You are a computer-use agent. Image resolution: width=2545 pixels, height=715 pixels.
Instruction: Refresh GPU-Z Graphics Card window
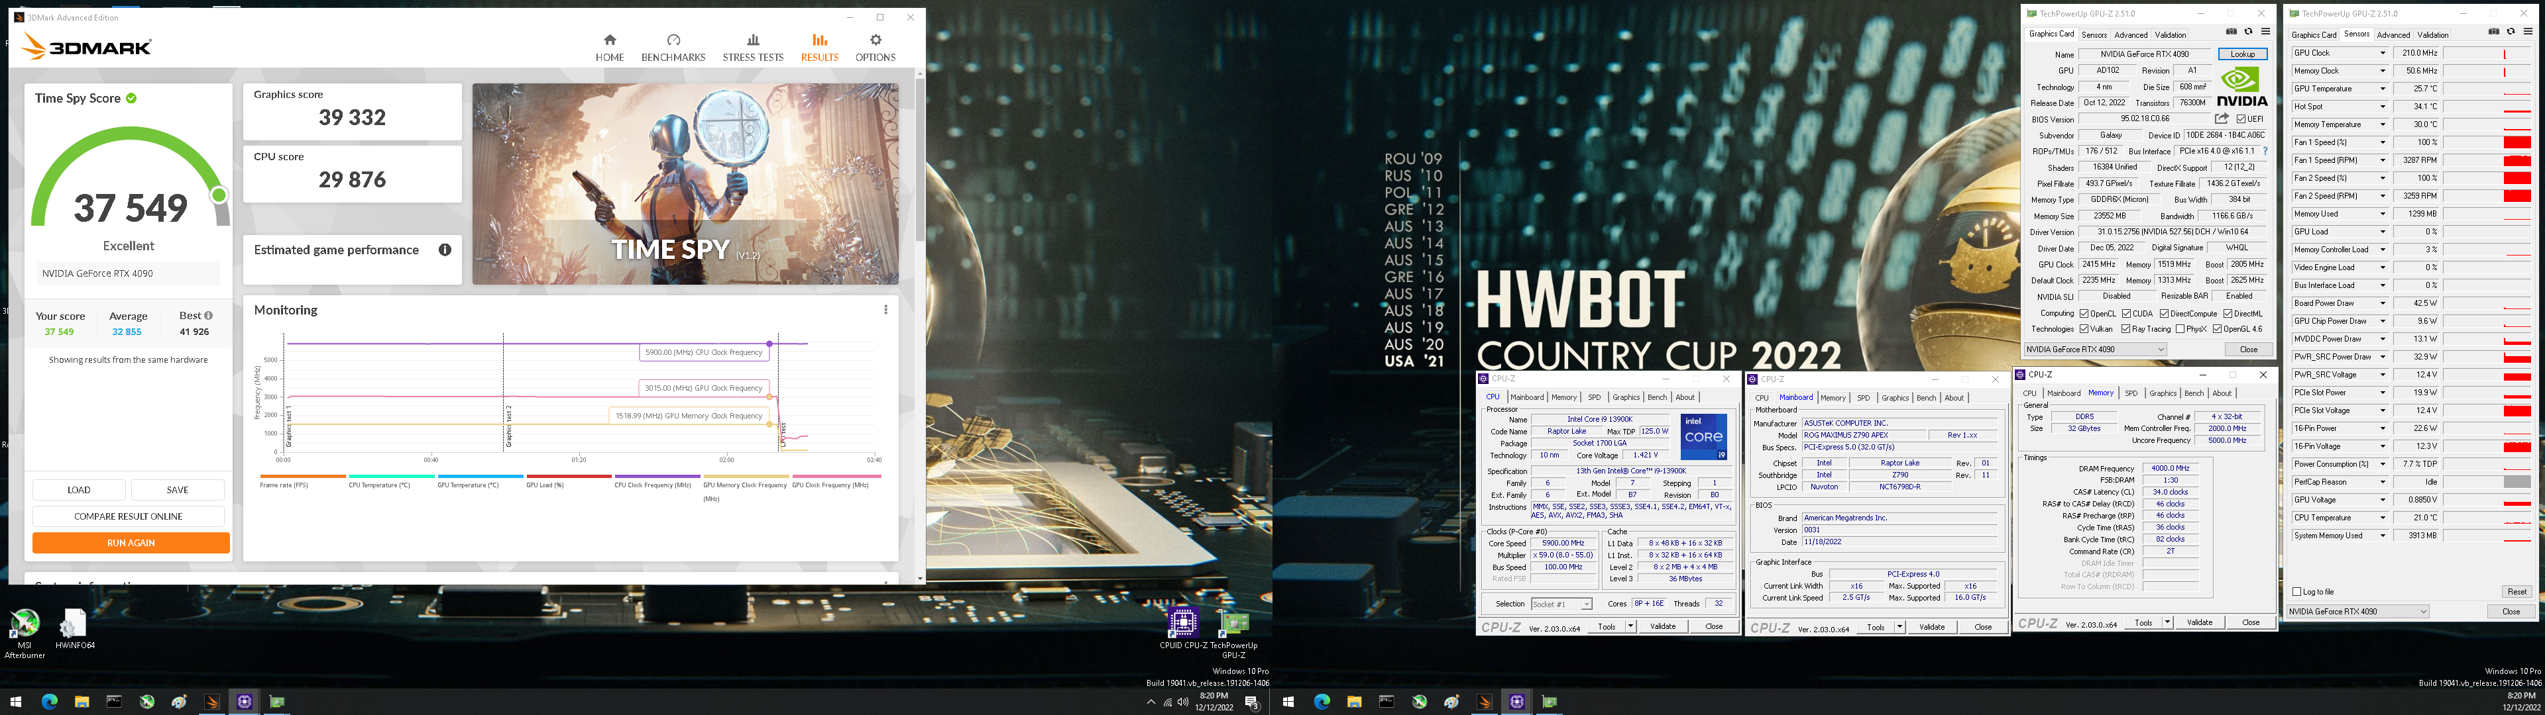2247,32
